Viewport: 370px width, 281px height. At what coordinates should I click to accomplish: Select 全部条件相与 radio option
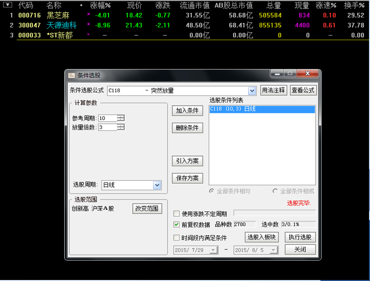tap(211, 191)
